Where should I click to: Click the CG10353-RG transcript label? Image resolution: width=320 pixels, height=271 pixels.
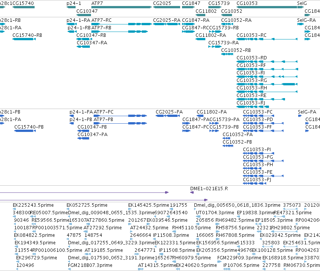tap(252, 80)
